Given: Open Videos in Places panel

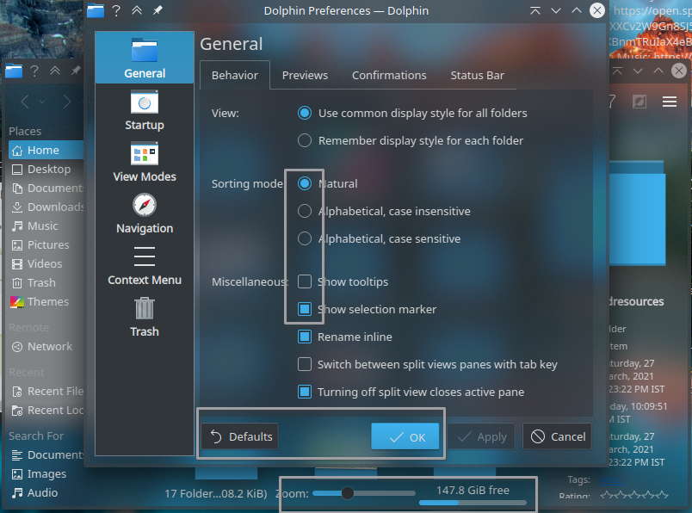Looking at the screenshot, I should tap(46, 264).
